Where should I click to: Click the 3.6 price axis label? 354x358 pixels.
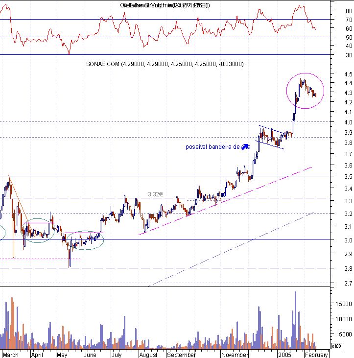pyautogui.click(x=348, y=166)
